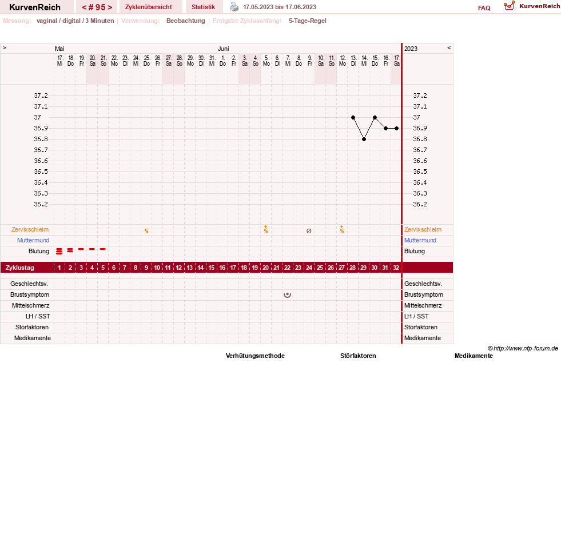
Task: Click the 17. Mi date column header
Action: point(59,61)
